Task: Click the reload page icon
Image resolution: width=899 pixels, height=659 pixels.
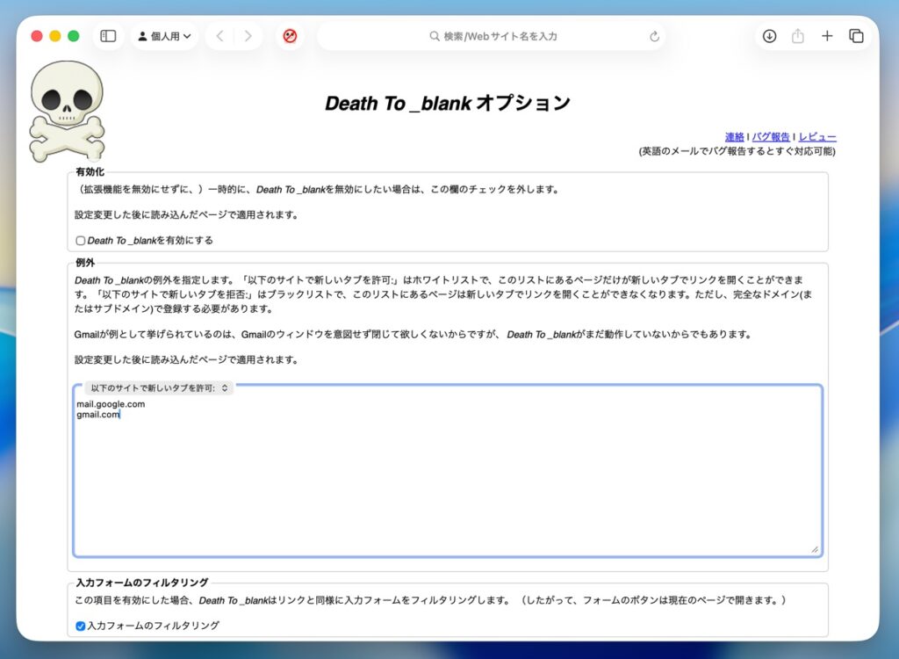Action: [x=654, y=36]
